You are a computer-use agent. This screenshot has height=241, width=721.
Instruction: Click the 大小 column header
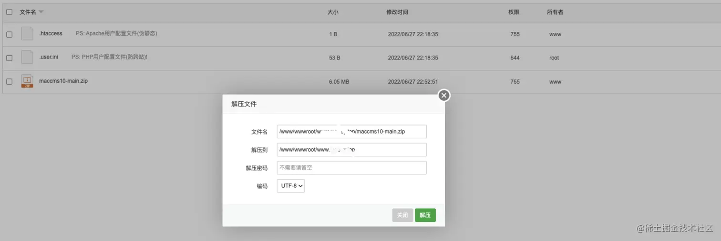pos(333,12)
